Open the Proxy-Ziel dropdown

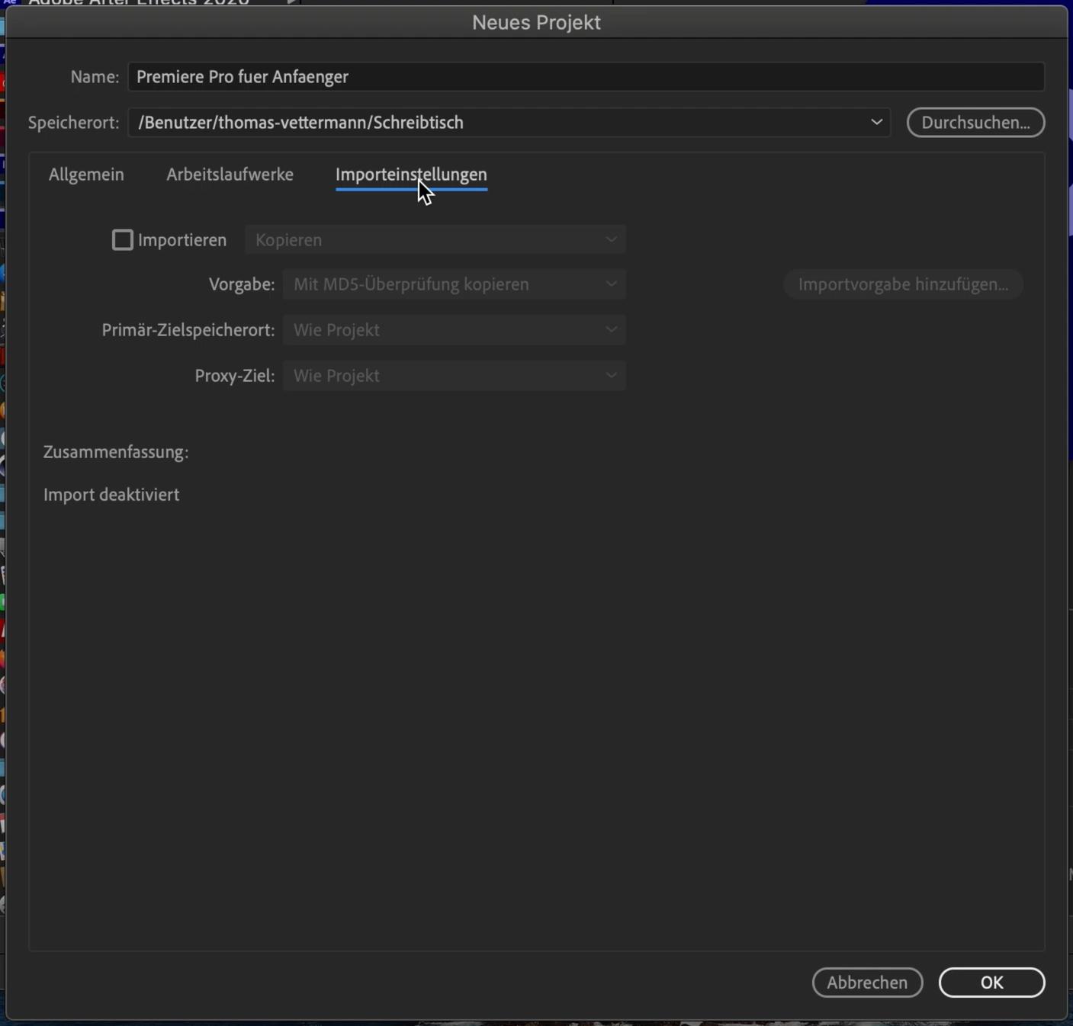(454, 376)
